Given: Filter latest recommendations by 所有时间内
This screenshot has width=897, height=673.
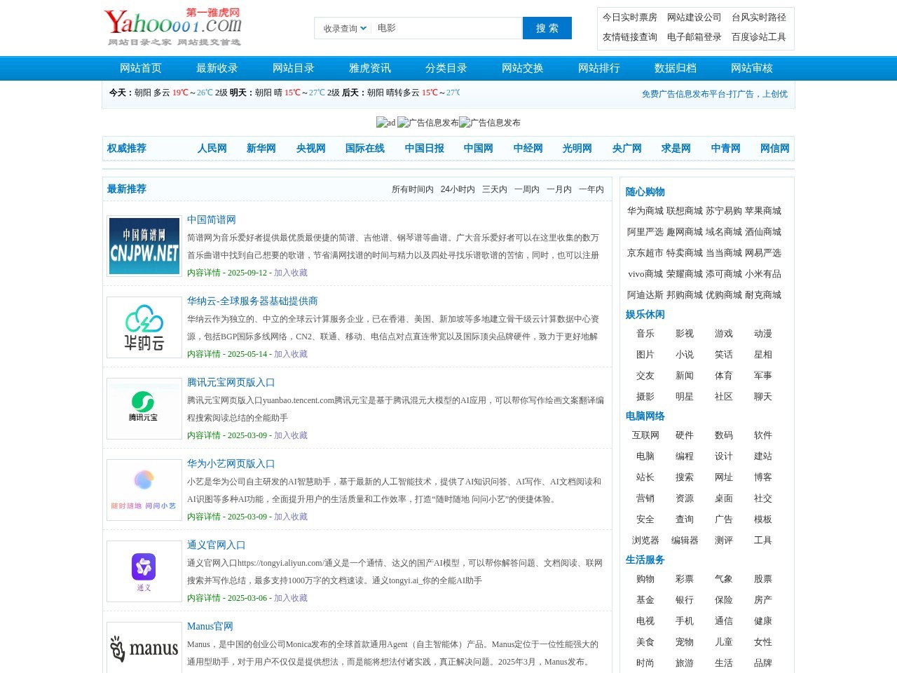Looking at the screenshot, I should (413, 189).
